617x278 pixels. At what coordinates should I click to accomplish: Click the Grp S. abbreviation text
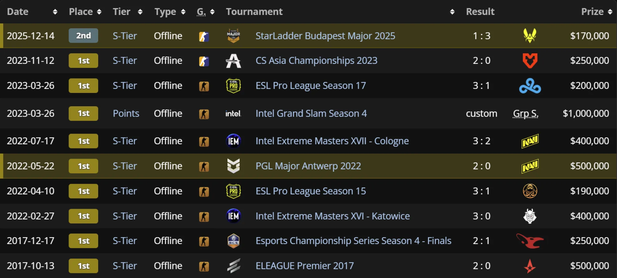click(x=525, y=113)
